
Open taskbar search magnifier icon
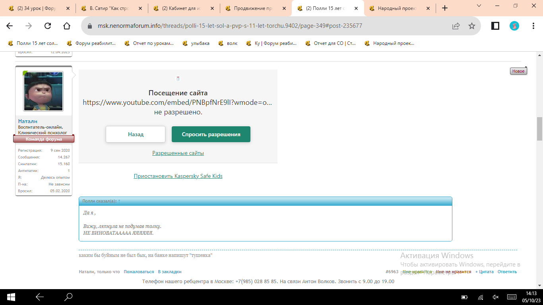(x=69, y=297)
